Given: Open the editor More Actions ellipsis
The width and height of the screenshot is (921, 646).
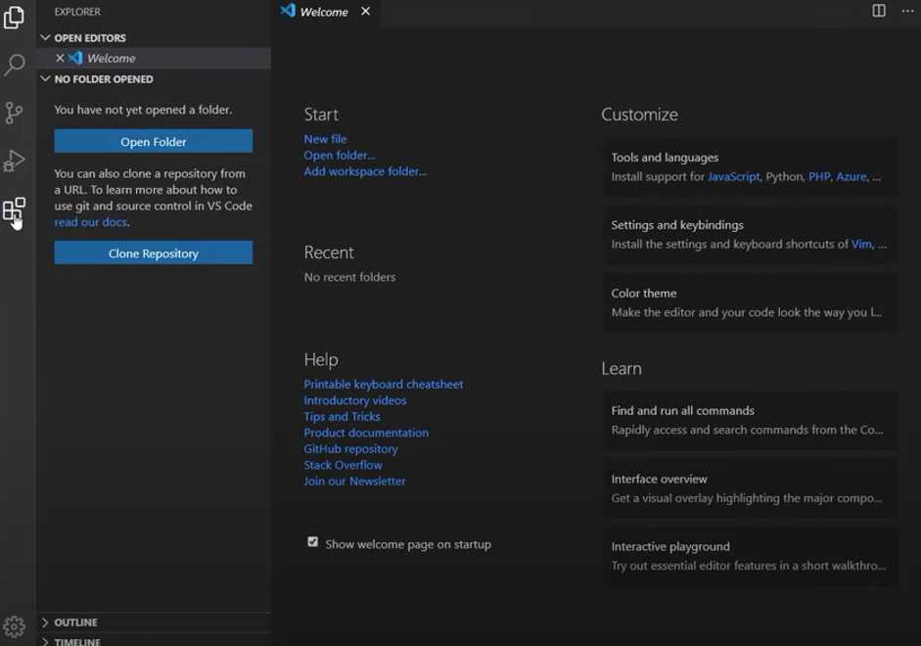Looking at the screenshot, I should point(907,11).
